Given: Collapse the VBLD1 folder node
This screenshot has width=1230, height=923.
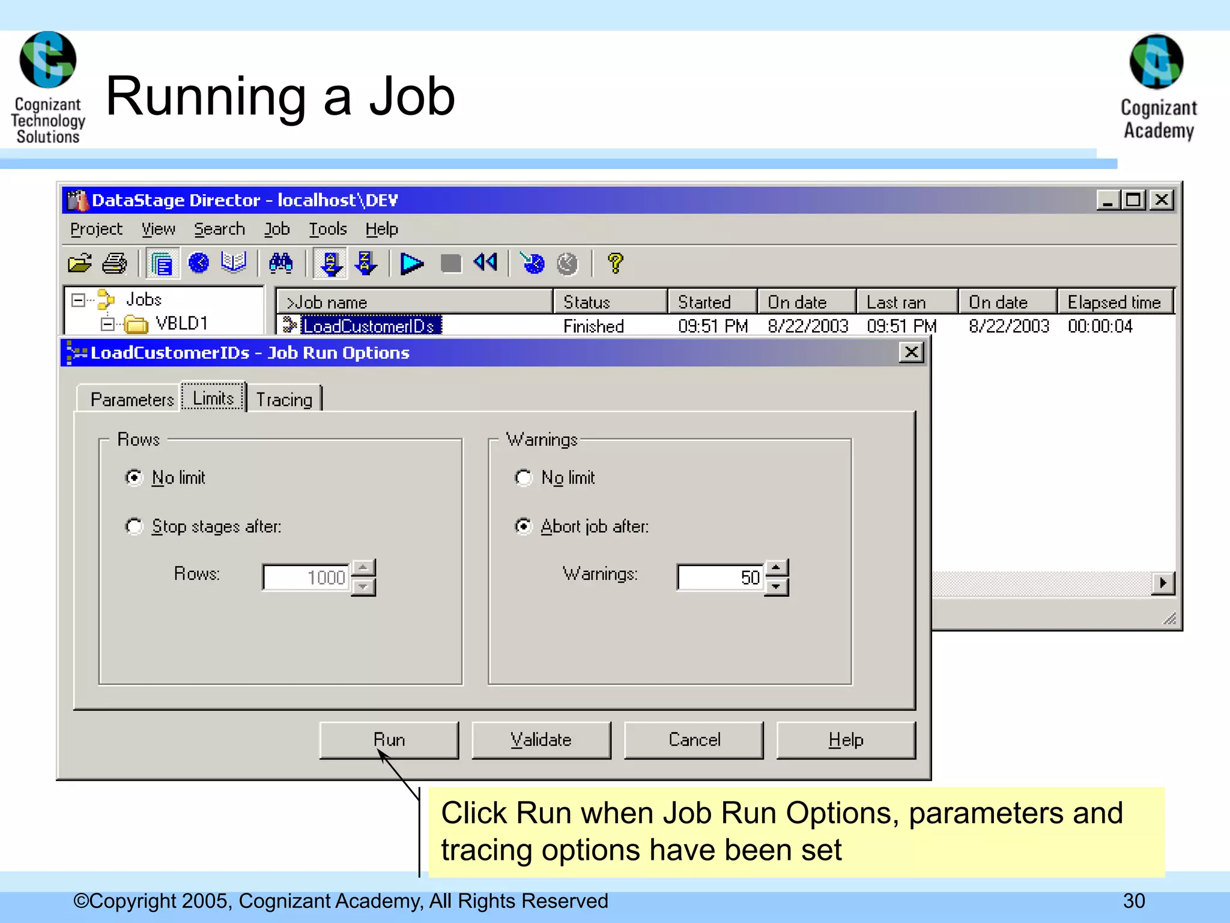Looking at the screenshot, I should [108, 324].
